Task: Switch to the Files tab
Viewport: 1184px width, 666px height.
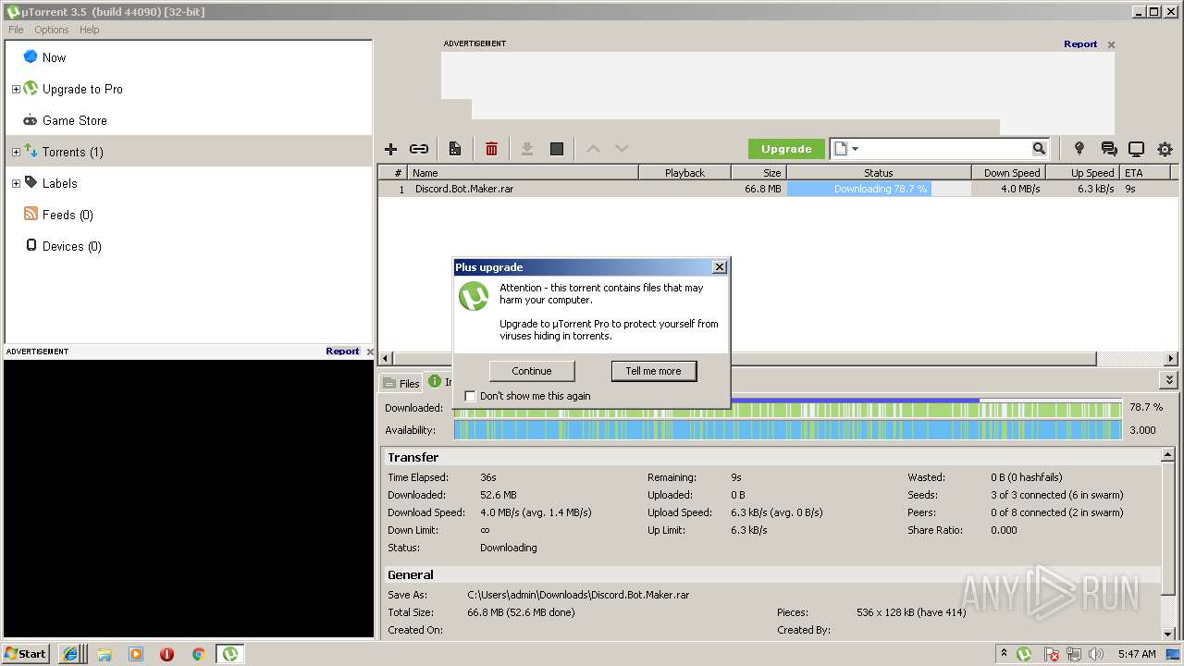Action: [401, 383]
